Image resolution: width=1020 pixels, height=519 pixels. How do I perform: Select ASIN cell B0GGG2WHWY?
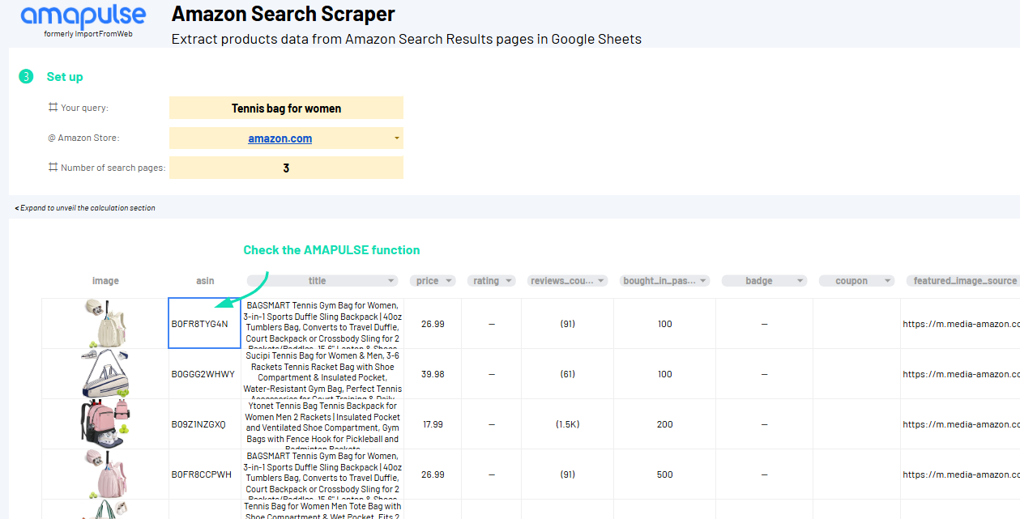204,374
